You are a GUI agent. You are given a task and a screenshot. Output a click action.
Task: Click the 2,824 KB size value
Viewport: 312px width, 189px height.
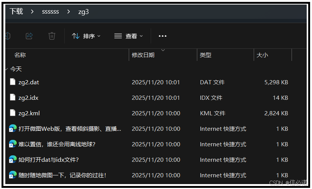coord(276,113)
